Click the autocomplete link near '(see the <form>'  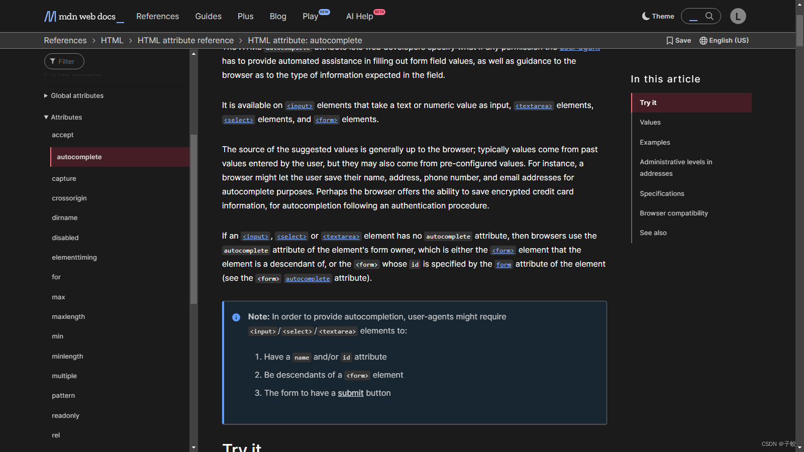click(x=308, y=278)
